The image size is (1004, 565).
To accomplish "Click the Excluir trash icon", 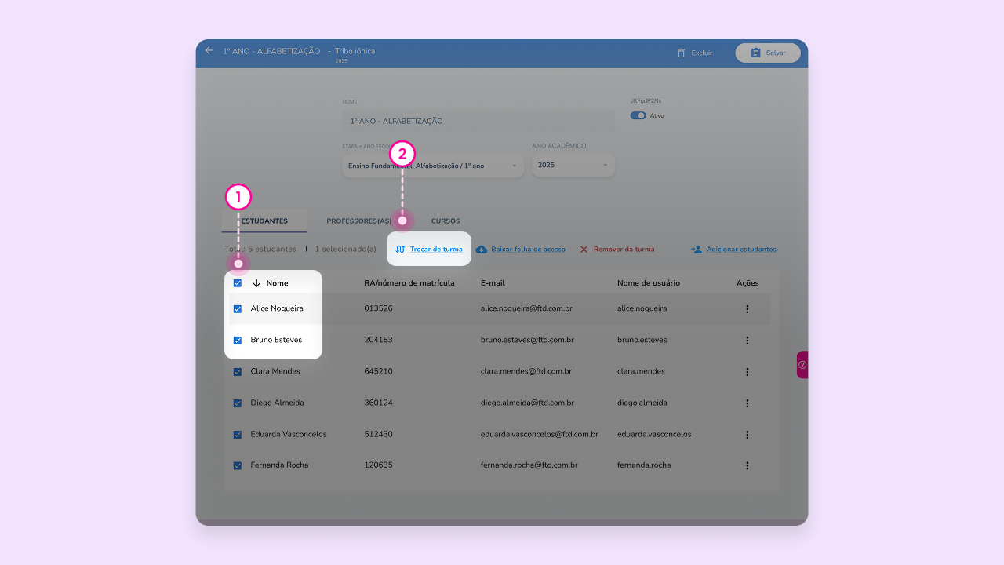I will [x=681, y=53].
